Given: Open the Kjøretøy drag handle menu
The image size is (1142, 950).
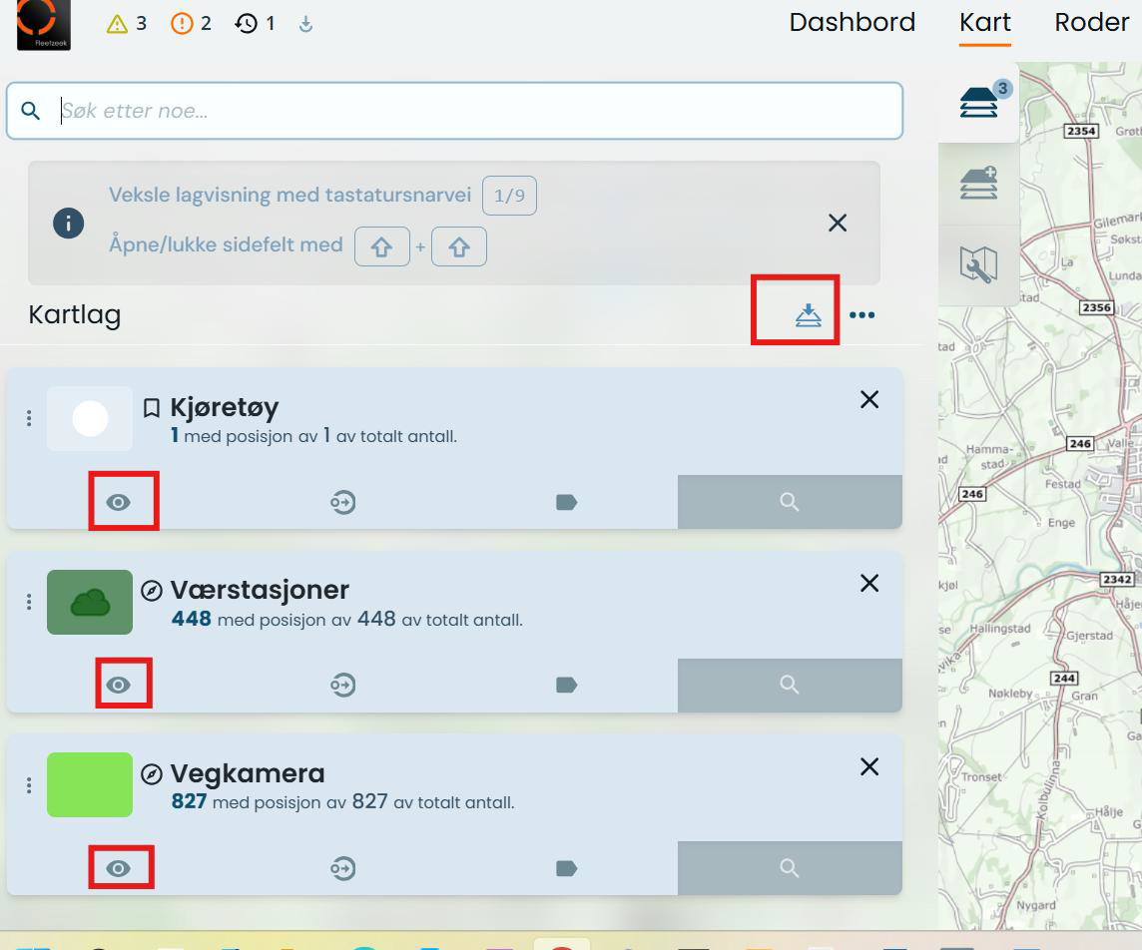Looking at the screenshot, I should click(x=29, y=418).
